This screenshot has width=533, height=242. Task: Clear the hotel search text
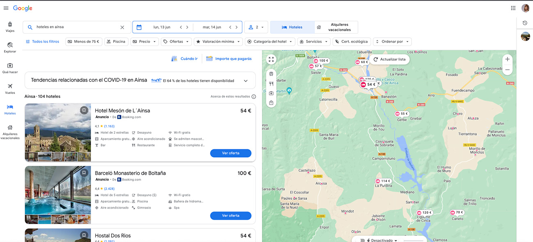(x=122, y=27)
